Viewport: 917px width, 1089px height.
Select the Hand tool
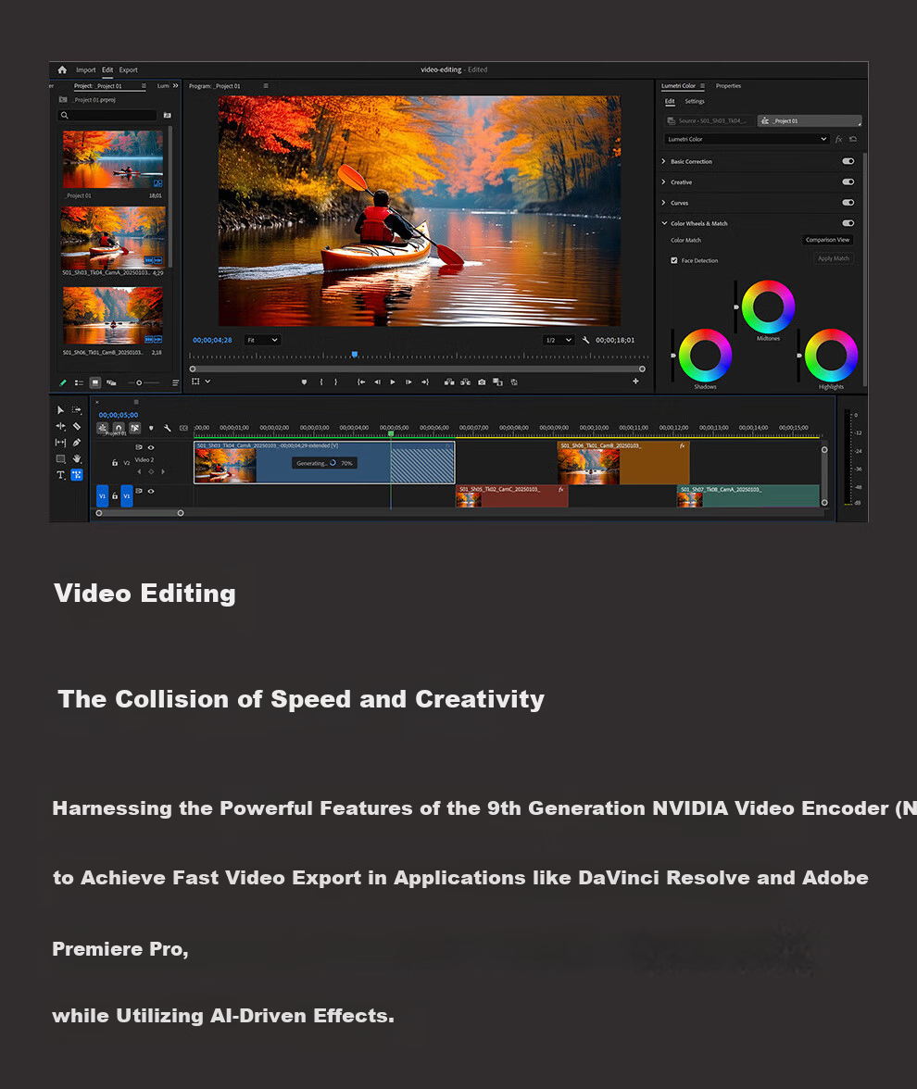76,459
